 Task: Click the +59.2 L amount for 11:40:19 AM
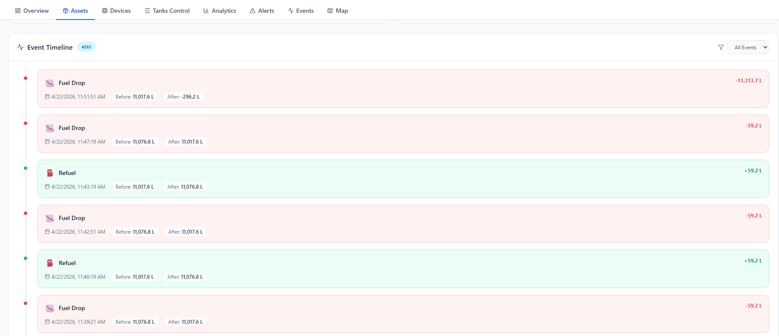(753, 261)
